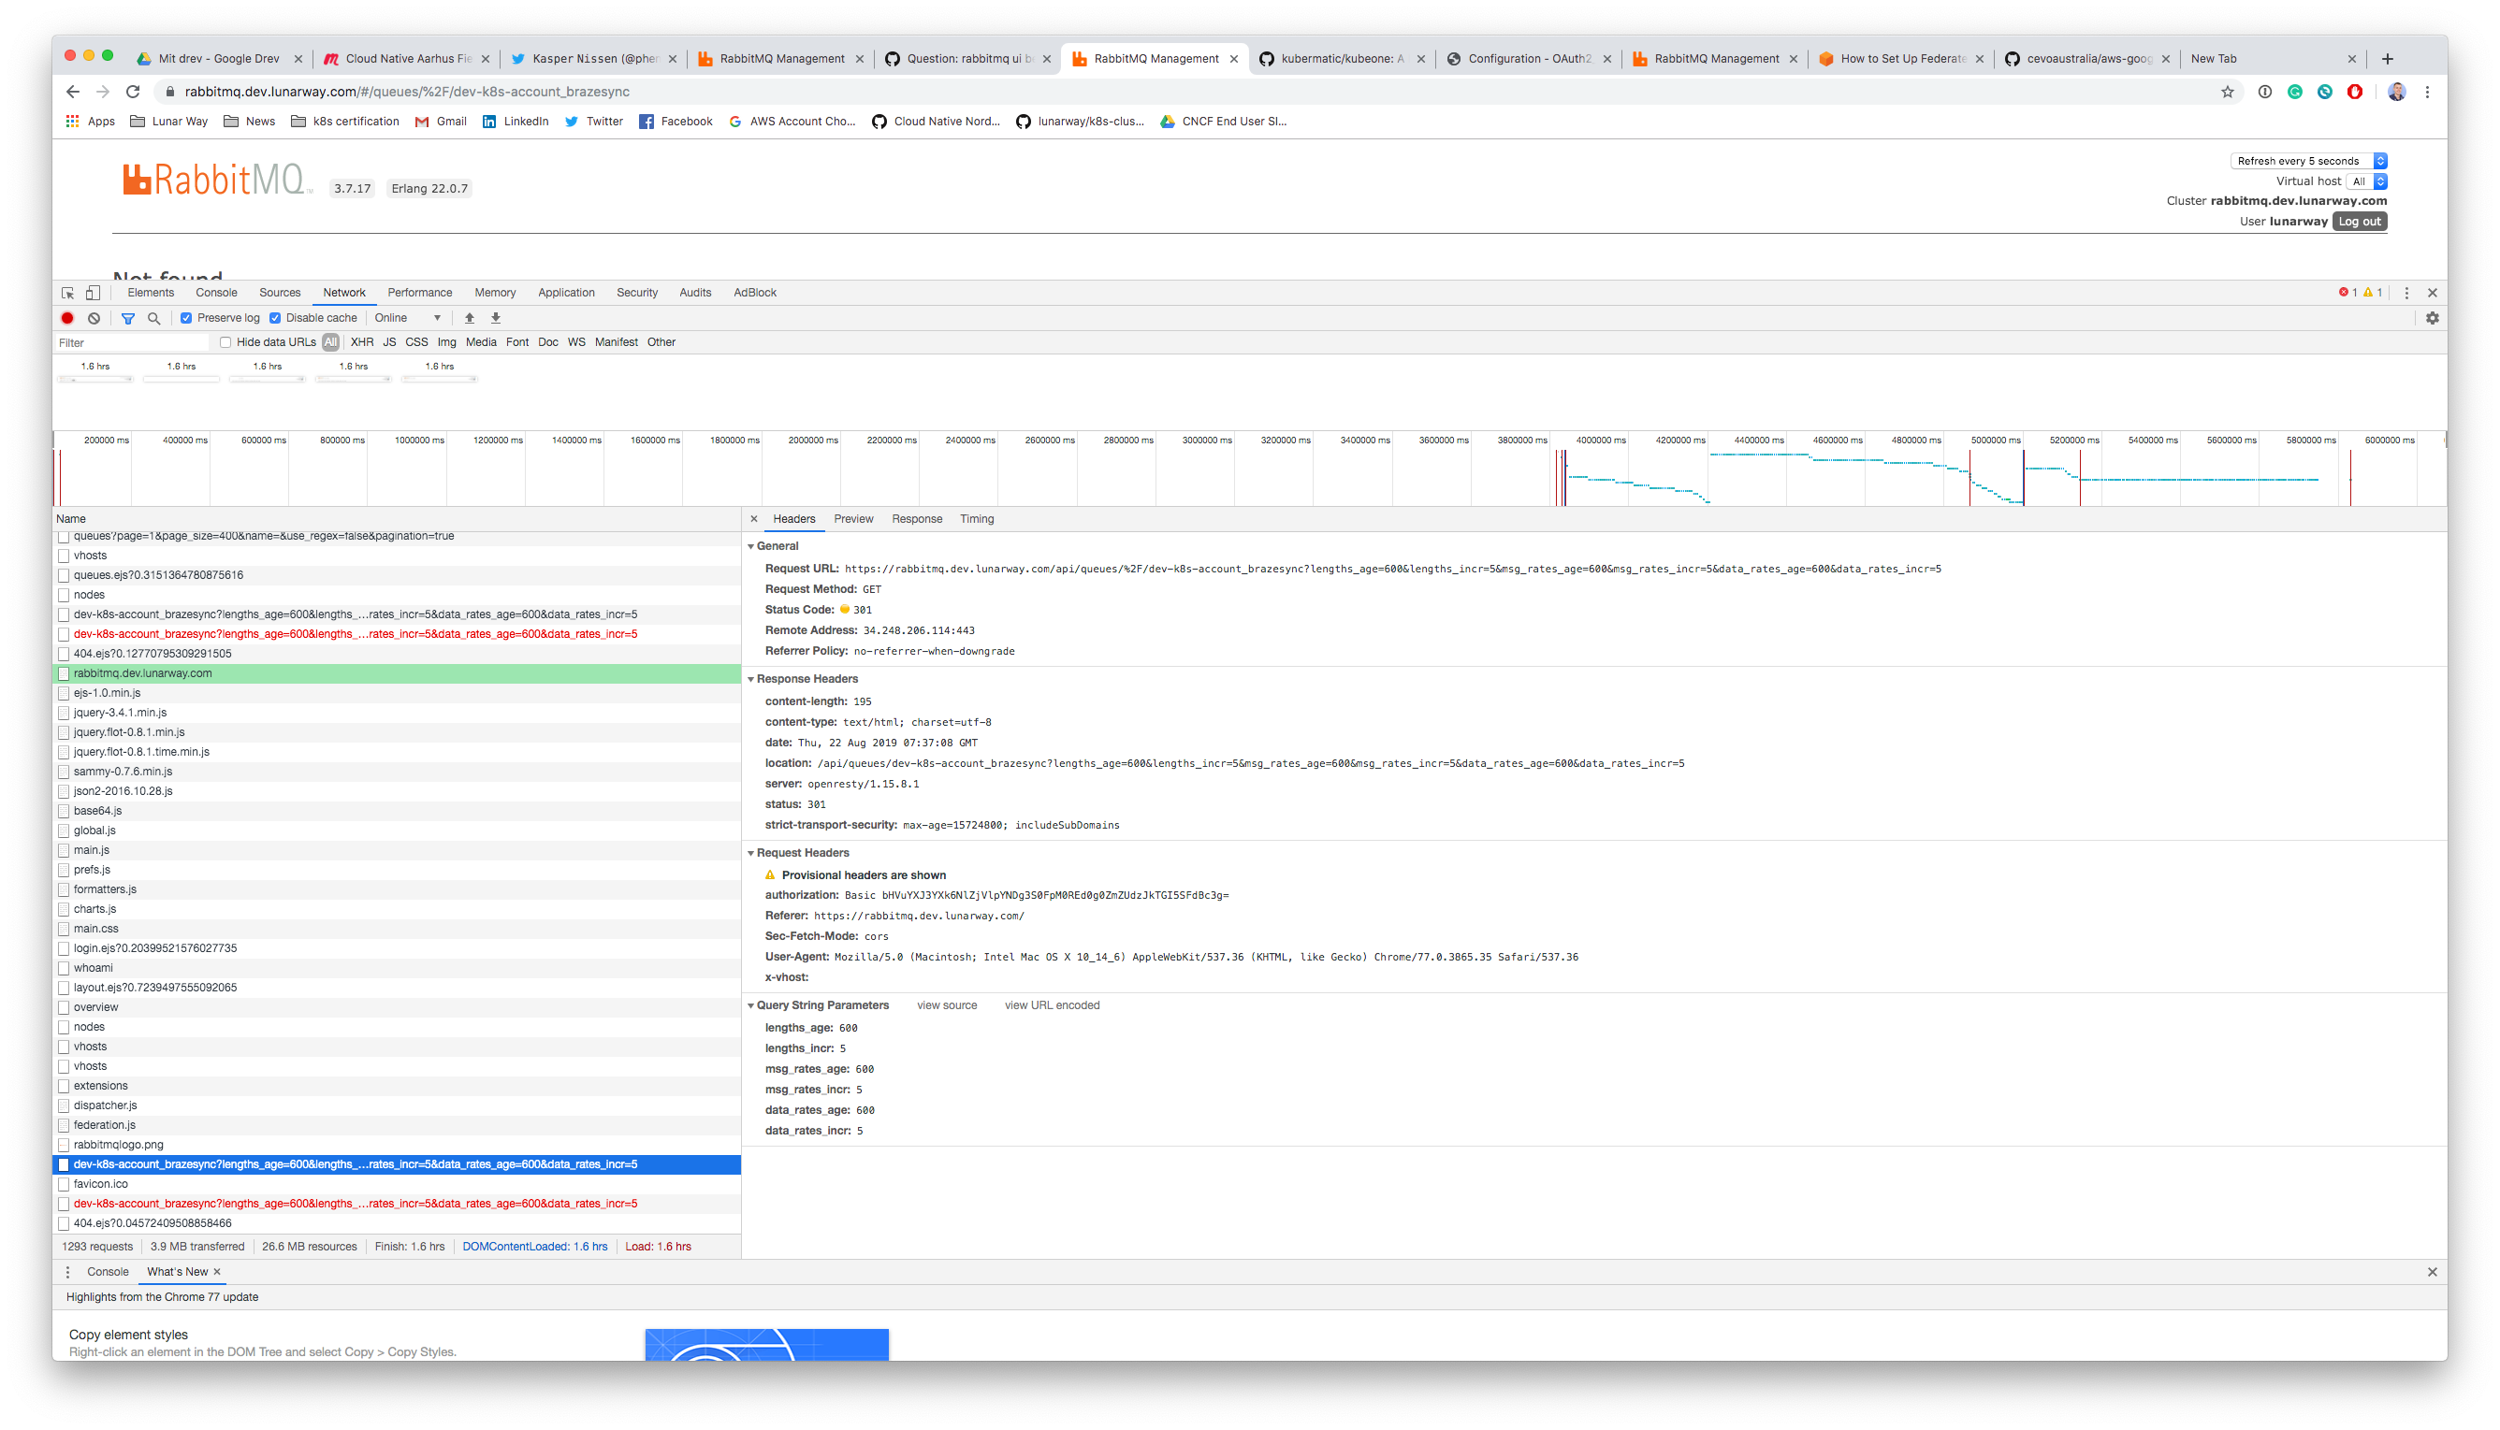2500x1430 pixels.
Task: Filter requests by XHR type
Action: click(361, 342)
